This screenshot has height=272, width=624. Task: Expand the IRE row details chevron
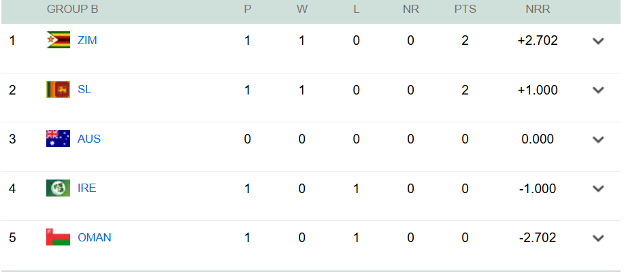point(598,188)
